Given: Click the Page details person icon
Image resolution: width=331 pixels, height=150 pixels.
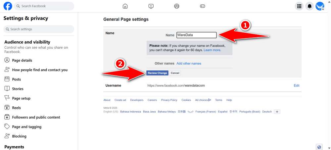Looking at the screenshot, I should (x=7, y=60).
